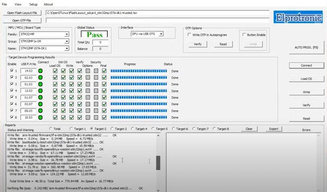Open the View menu
This screenshot has height=192, width=327.
click(18, 4)
